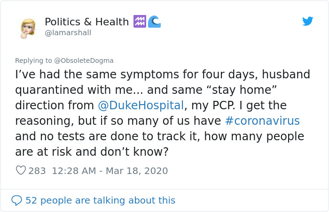Screen dimensions: 329x212
Task: Click the "my PCP" text in the tweet
Action: pos(217,105)
